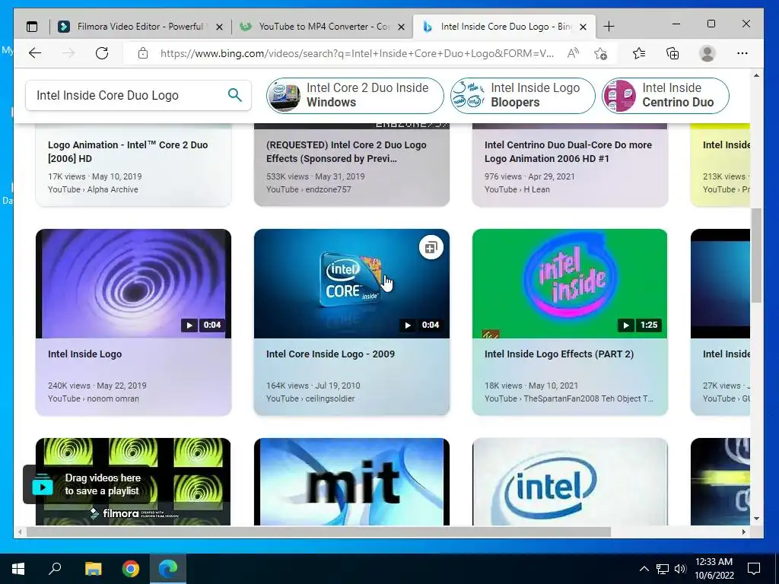The width and height of the screenshot is (779, 584).
Task: Click the horizontal scrollbar right arrow
Action: coord(744,532)
